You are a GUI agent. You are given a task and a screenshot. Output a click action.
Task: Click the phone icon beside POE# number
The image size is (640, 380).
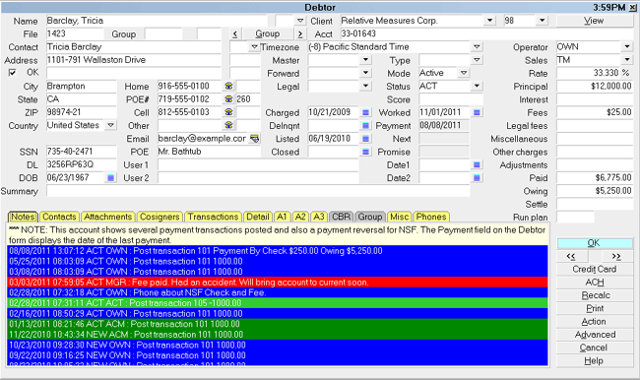pyautogui.click(x=228, y=99)
